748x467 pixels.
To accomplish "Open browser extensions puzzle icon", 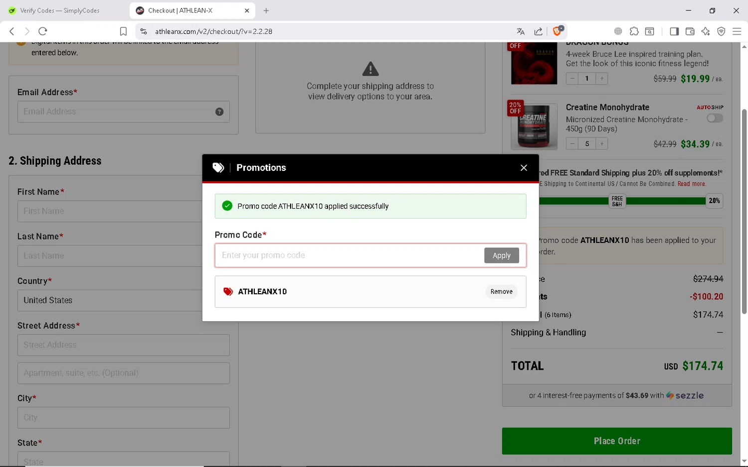I will coord(634,31).
